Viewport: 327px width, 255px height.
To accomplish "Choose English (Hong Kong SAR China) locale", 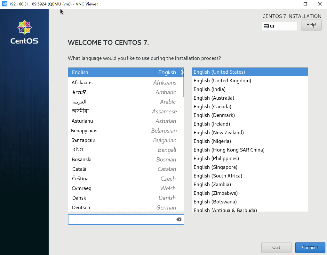I will [250, 150].
